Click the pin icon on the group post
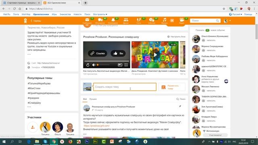 (180, 106)
